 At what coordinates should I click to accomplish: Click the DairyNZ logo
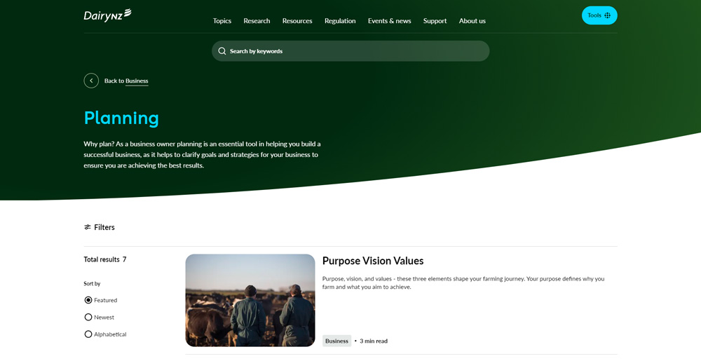107,15
